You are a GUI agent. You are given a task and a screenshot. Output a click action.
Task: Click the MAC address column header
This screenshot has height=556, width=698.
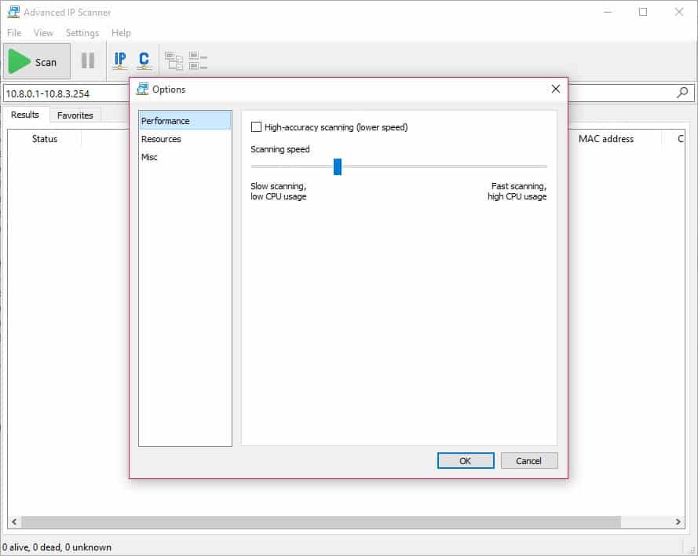pyautogui.click(x=606, y=139)
